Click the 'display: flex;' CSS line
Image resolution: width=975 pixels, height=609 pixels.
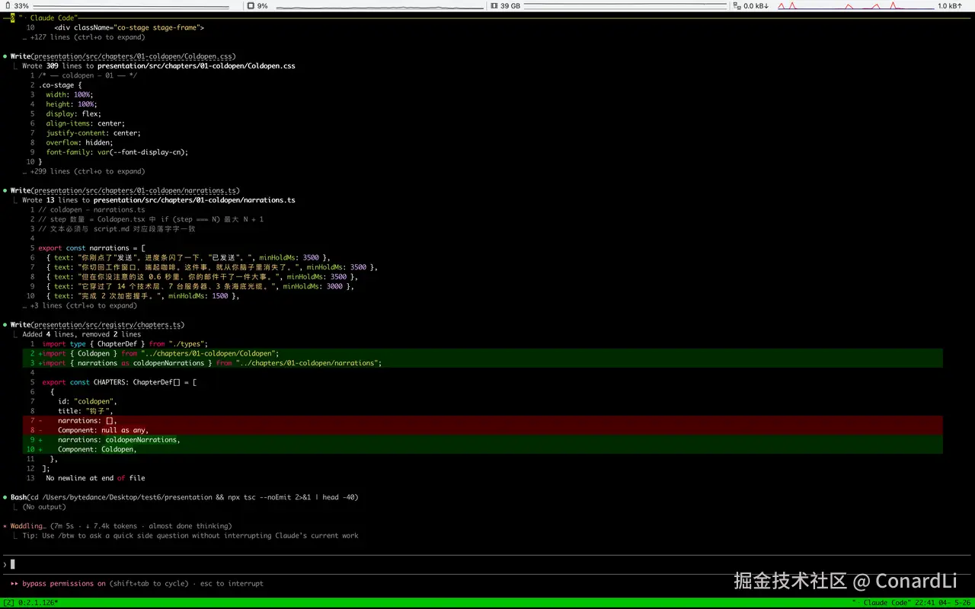73,113
